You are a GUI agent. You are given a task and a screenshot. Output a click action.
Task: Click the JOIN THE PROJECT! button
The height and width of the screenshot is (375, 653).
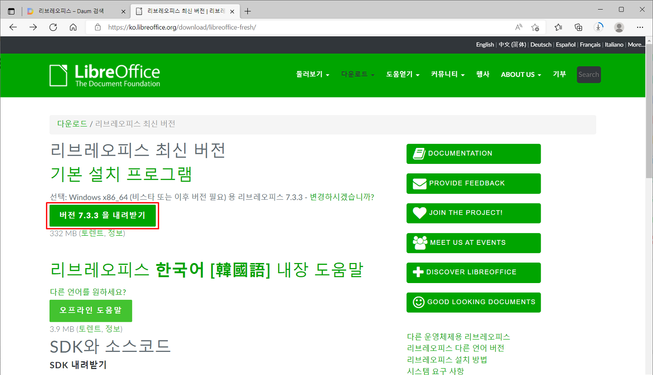coord(473,213)
